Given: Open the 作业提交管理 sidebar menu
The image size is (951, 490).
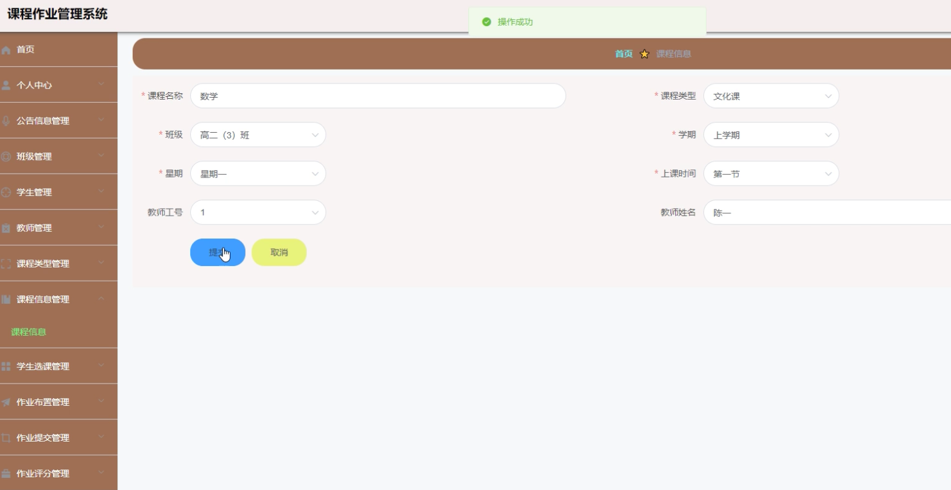Looking at the screenshot, I should 59,438.
